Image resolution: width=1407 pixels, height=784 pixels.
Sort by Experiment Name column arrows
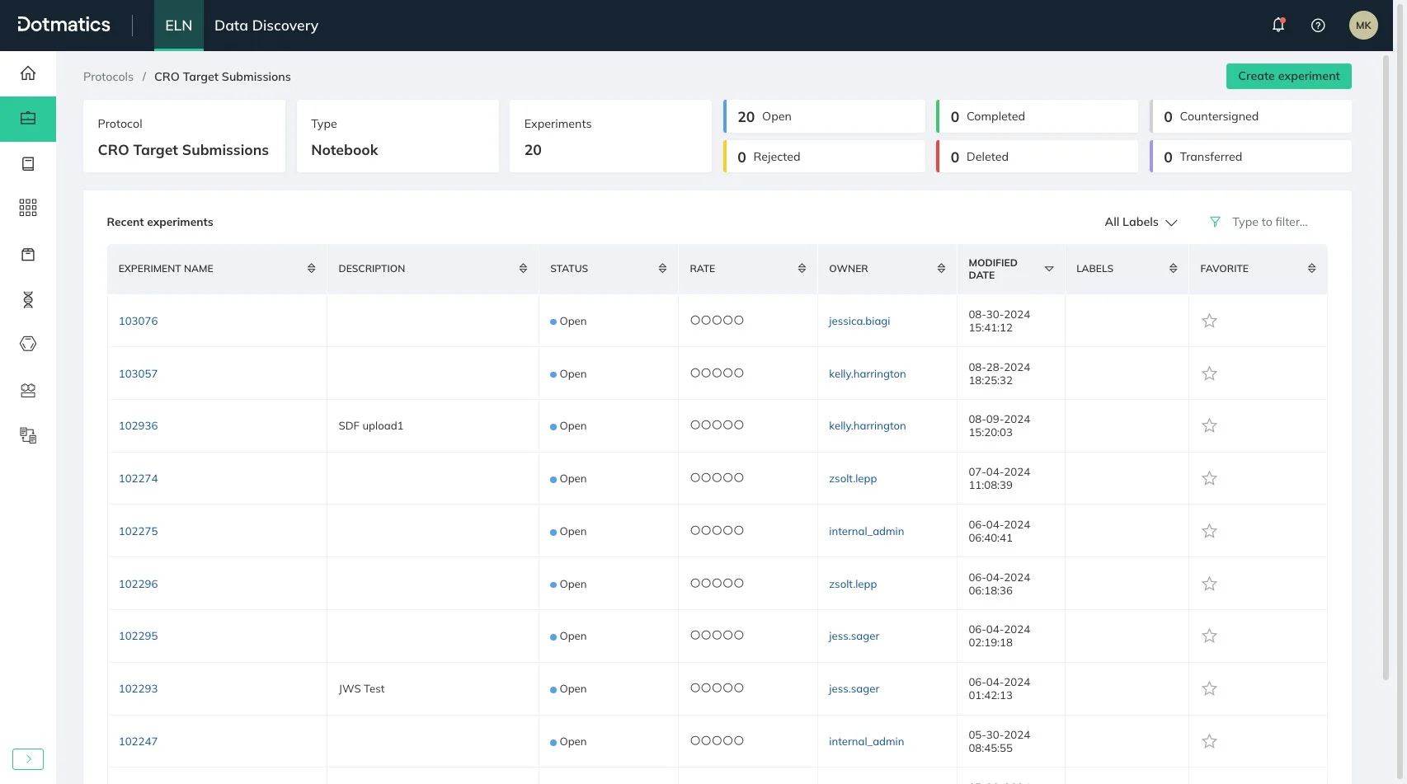point(311,269)
